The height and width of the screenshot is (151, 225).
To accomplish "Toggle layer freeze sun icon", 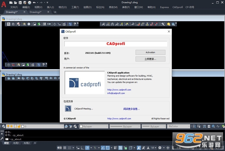I will (x=11, y=126).
